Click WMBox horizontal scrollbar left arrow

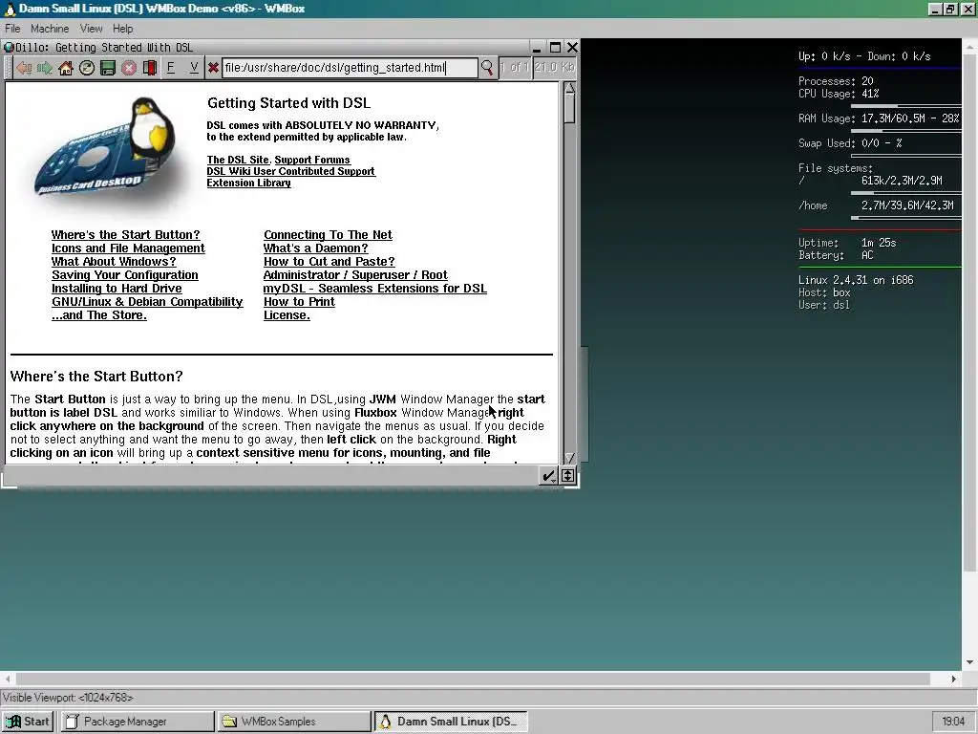pyautogui.click(x=8, y=679)
